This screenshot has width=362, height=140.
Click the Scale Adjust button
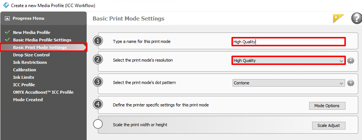click(x=329, y=125)
